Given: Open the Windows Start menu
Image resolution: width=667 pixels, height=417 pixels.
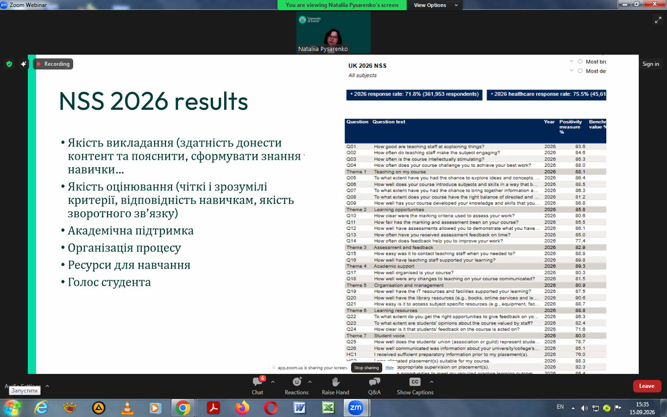Looking at the screenshot, I should tap(13, 408).
